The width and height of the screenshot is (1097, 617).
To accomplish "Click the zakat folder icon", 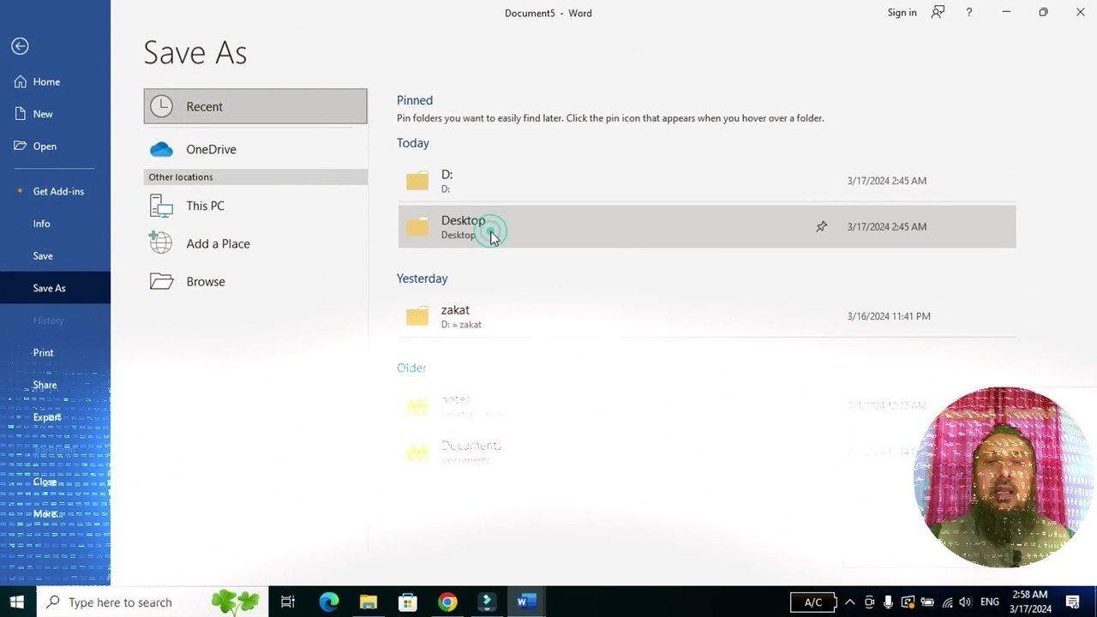I will pyautogui.click(x=417, y=316).
